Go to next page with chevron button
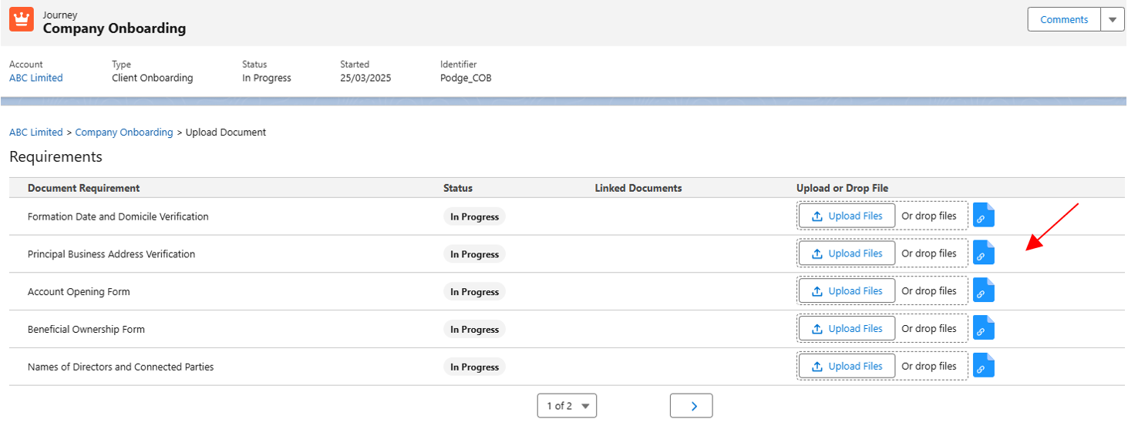The image size is (1128, 426). 692,406
